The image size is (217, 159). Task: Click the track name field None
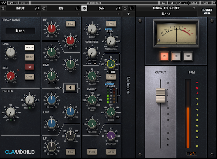pyautogui.click(x=20, y=31)
